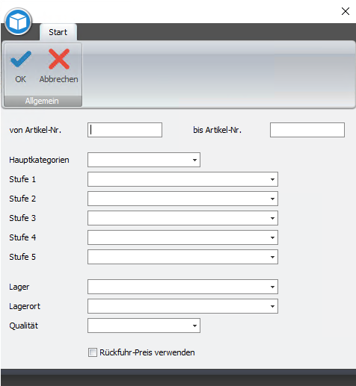Image resolution: width=356 pixels, height=386 pixels.
Task: Click the OK label under the checkmark
Action: pyautogui.click(x=20, y=79)
